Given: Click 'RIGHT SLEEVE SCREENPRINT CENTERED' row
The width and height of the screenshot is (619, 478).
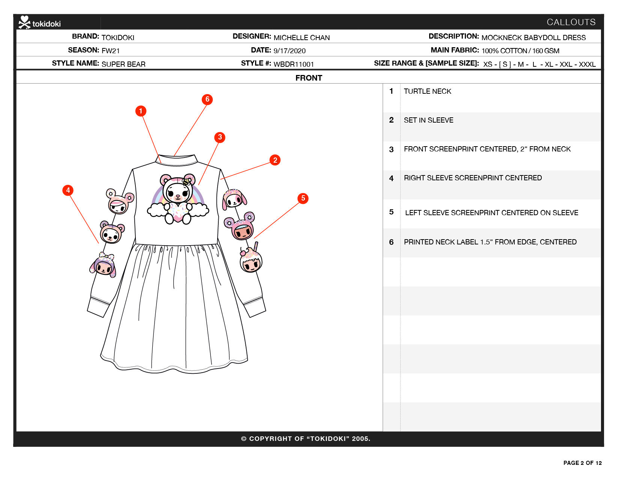Looking at the screenshot, I should tap(491, 185).
